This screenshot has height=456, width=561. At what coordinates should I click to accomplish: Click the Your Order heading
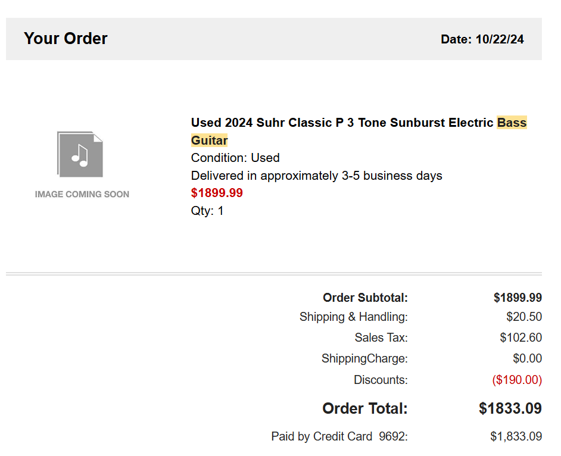(x=66, y=38)
